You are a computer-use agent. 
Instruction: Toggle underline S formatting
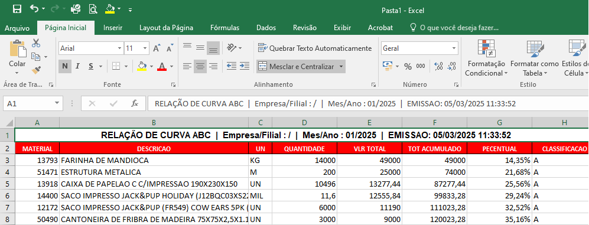[90, 67]
